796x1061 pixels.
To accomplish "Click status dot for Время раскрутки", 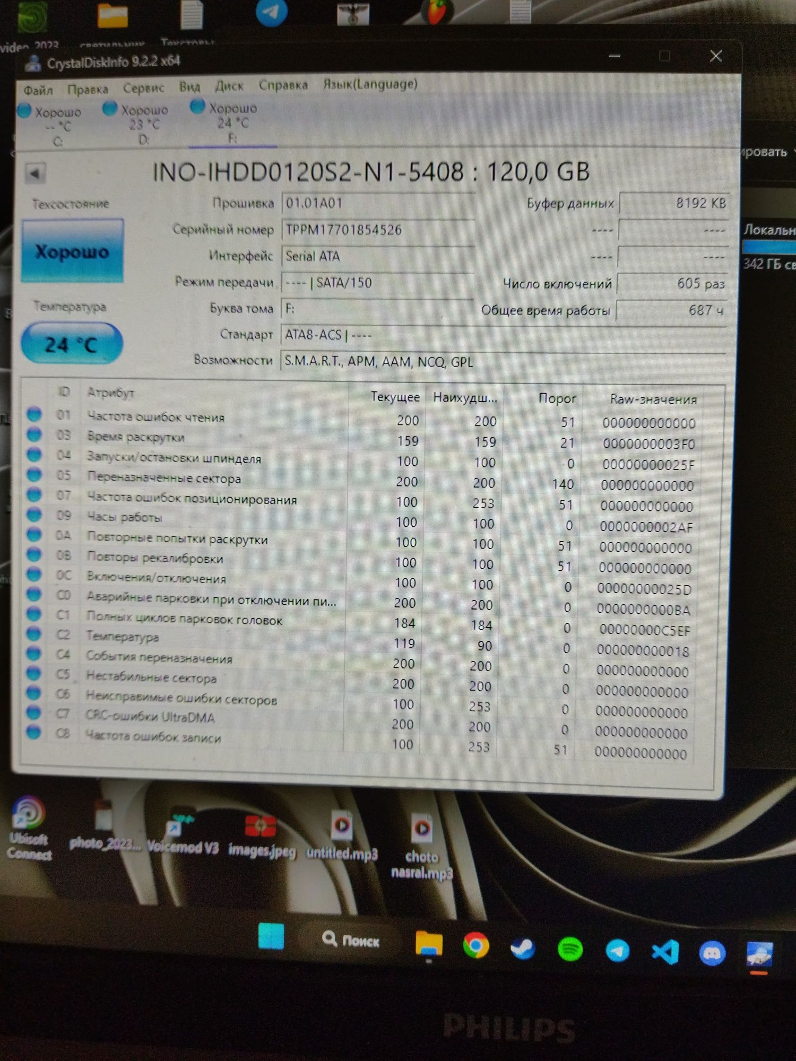I will tap(34, 434).
